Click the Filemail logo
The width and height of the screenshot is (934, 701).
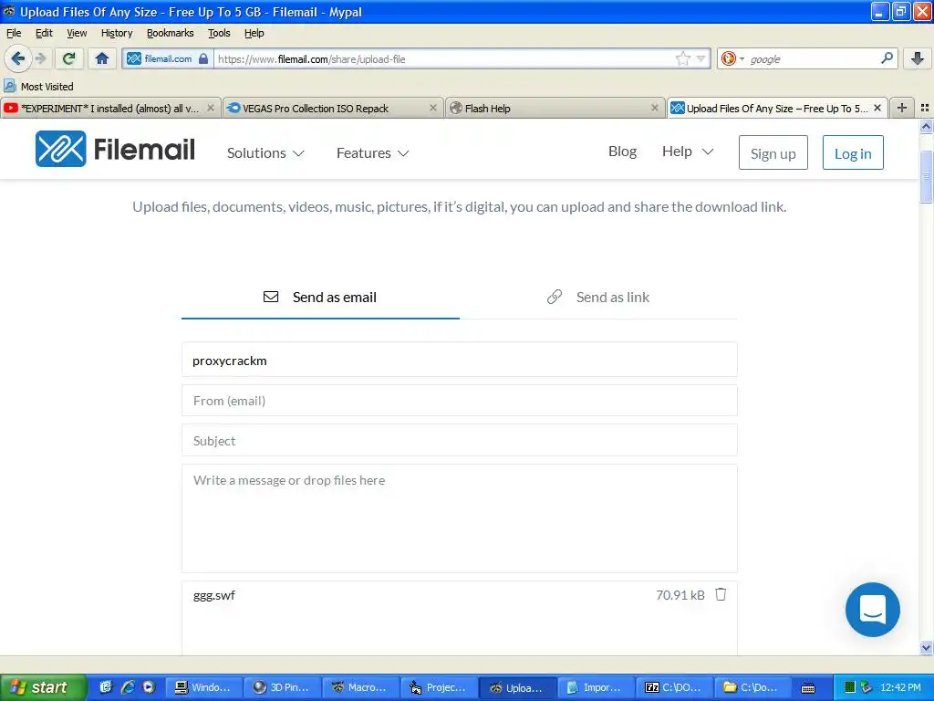coord(115,149)
